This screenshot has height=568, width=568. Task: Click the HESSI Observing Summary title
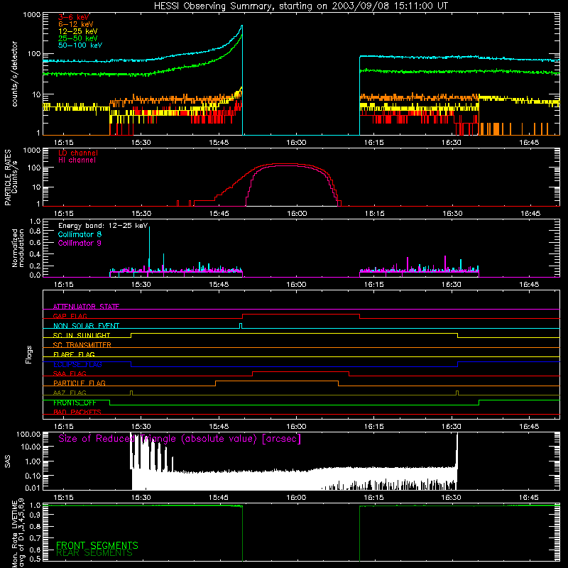(x=300, y=6)
